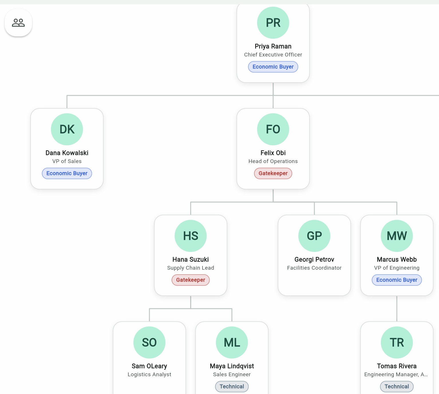Viewport: 439px width, 394px height.
Task: Open the people panel icon button
Action: point(18,23)
